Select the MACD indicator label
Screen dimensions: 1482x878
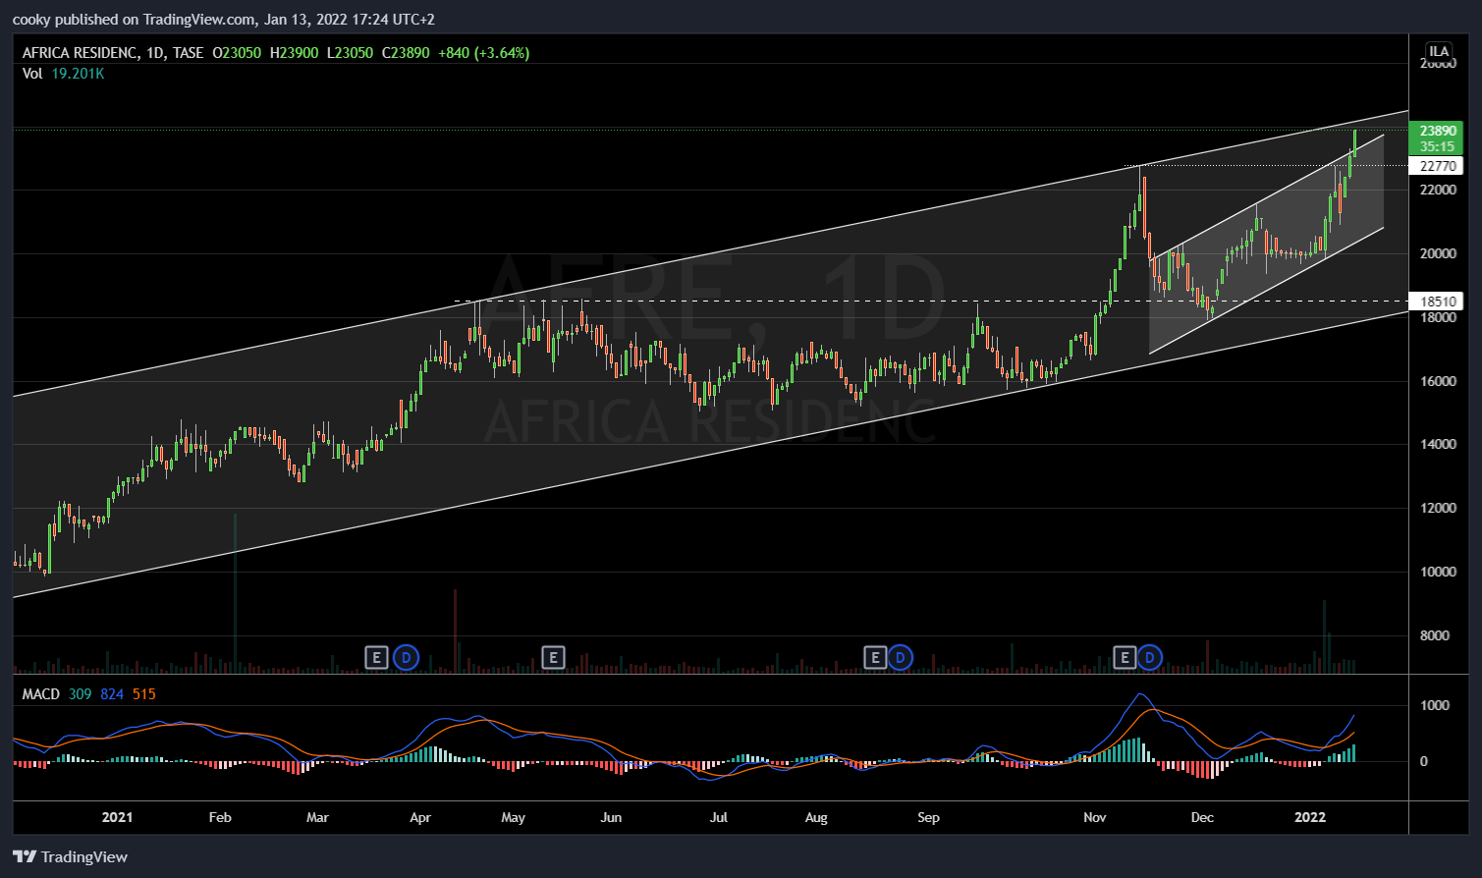[x=41, y=694]
